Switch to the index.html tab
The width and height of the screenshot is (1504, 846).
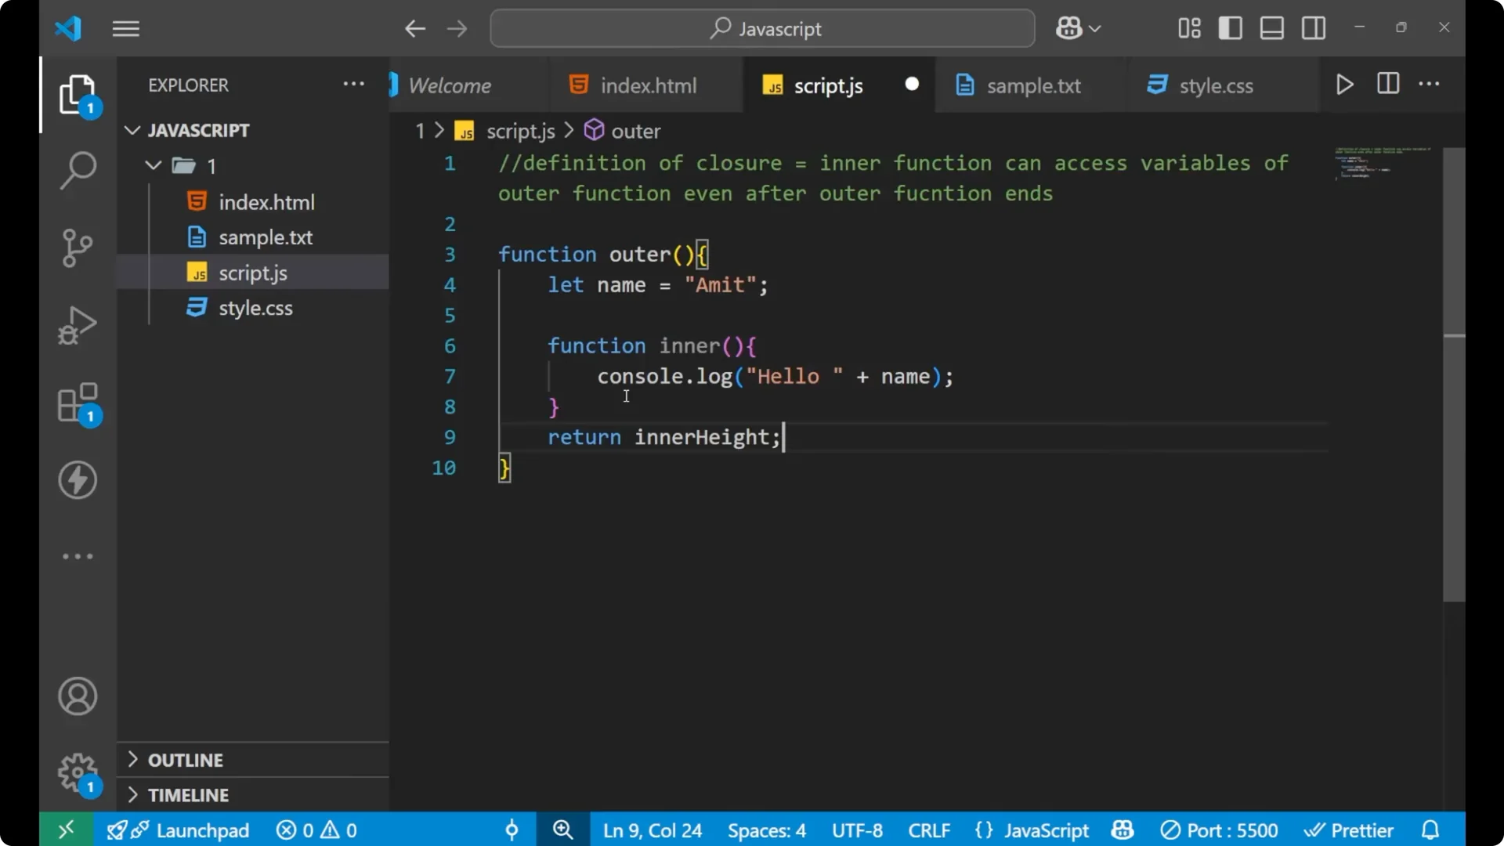pyautogui.click(x=648, y=85)
